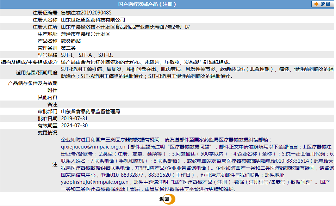The image size is (336, 206).
Task: Click the label 注册人住所
Action: click(x=45, y=27)
